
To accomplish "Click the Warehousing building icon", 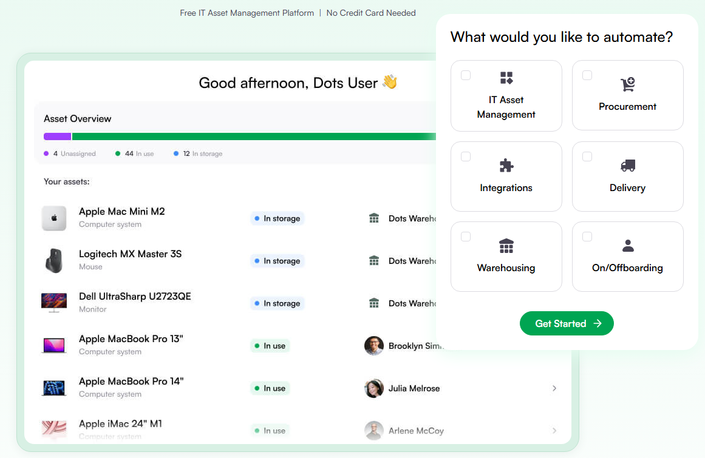I will [506, 246].
